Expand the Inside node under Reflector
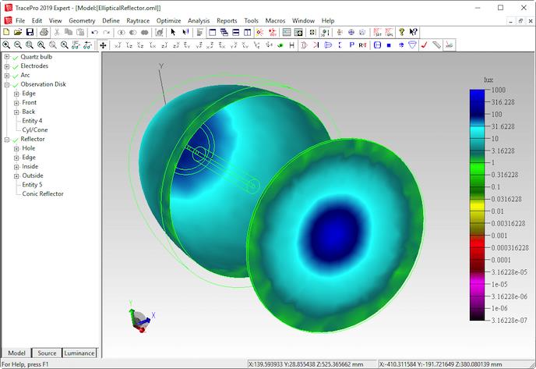Viewport: 536px width, 369px height. tap(16, 166)
